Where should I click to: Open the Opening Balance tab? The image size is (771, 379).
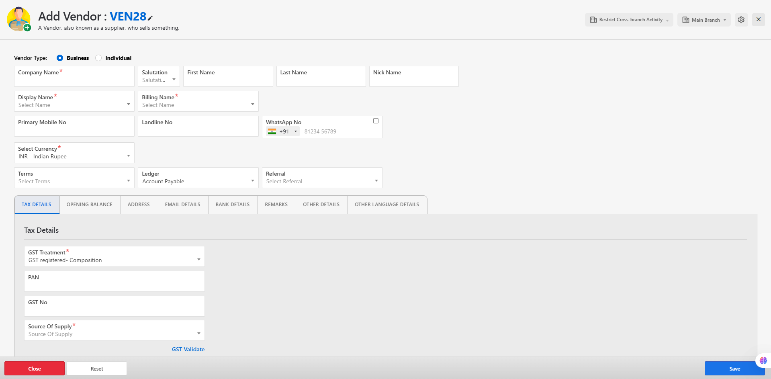90,205
